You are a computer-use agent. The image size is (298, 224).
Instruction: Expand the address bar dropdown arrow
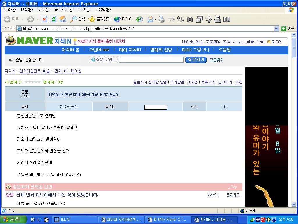pyautogui.click(x=276, y=29)
